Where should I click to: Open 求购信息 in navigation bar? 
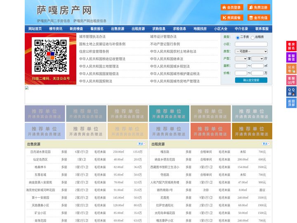click(x=159, y=29)
